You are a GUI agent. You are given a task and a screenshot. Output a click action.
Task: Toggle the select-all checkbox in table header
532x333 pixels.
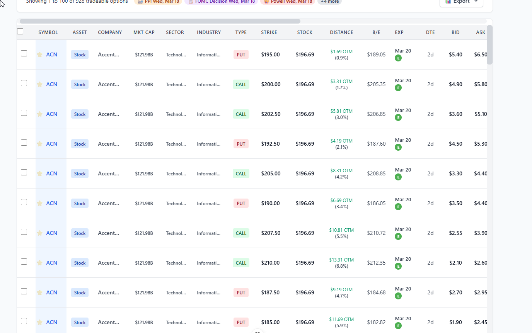(20, 31)
